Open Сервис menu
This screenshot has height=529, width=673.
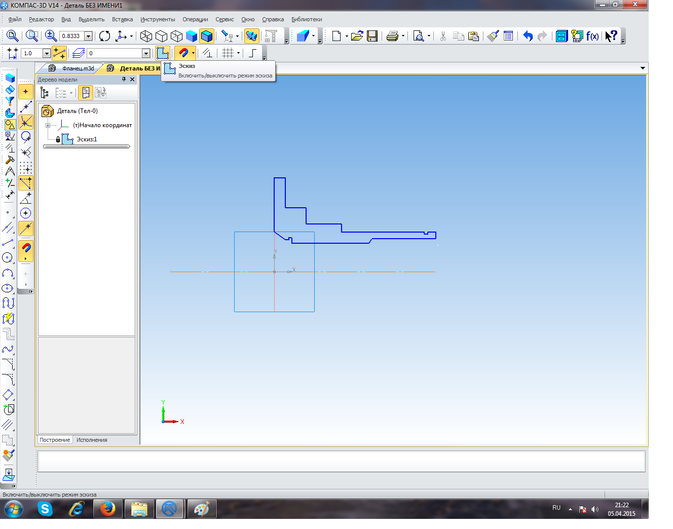(225, 19)
